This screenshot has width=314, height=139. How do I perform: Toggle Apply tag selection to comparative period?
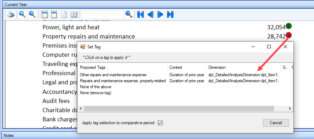point(160,123)
